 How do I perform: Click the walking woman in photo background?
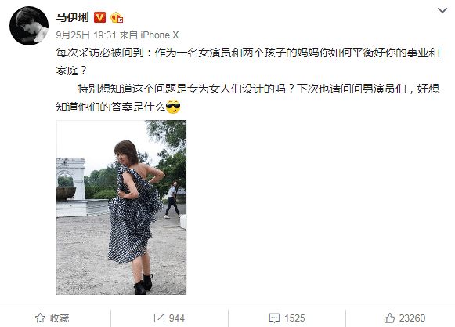pos(172,199)
